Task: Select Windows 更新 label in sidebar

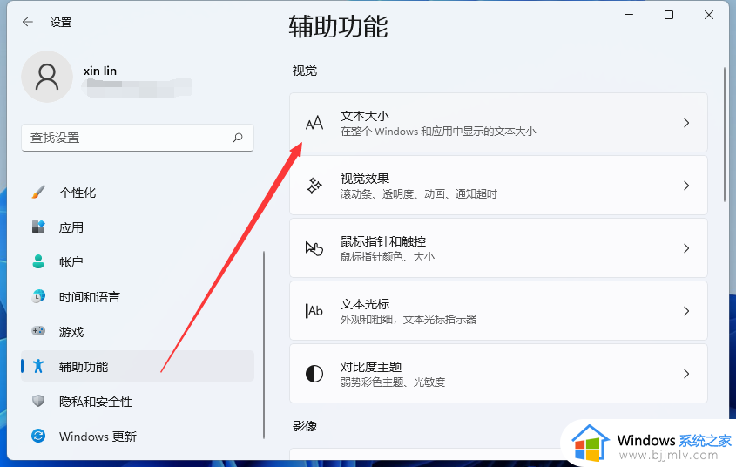Action: coord(98,437)
